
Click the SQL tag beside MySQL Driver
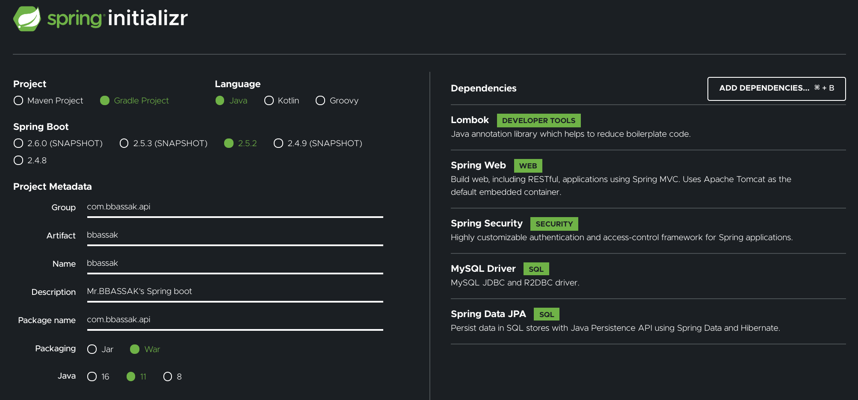[x=536, y=269]
